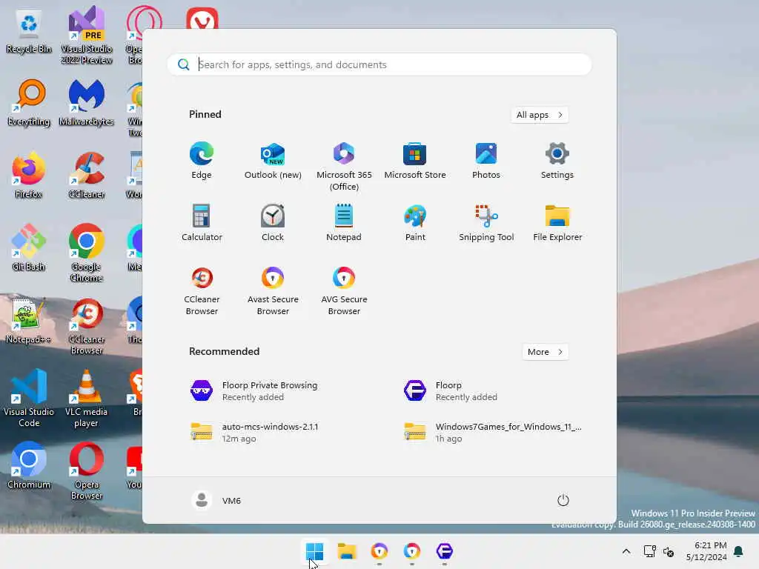The image size is (759, 569).
Task: Open pinned File Explorer in Start menu
Action: click(557, 223)
